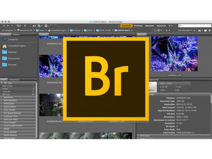Image resolution: width=212 pixels, height=159 pixels.
Task: Click the Reveal recent files clock icon
Action: click(x=19, y=26)
